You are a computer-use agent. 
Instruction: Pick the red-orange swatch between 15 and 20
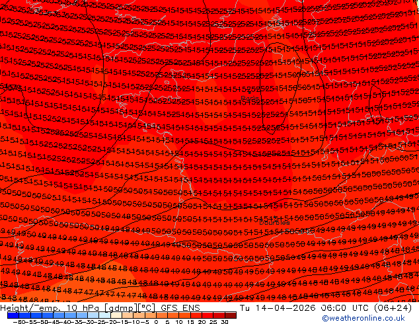point(196,315)
